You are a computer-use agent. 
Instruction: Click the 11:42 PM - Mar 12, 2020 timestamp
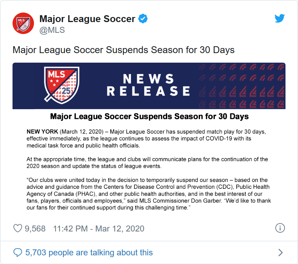(99, 229)
